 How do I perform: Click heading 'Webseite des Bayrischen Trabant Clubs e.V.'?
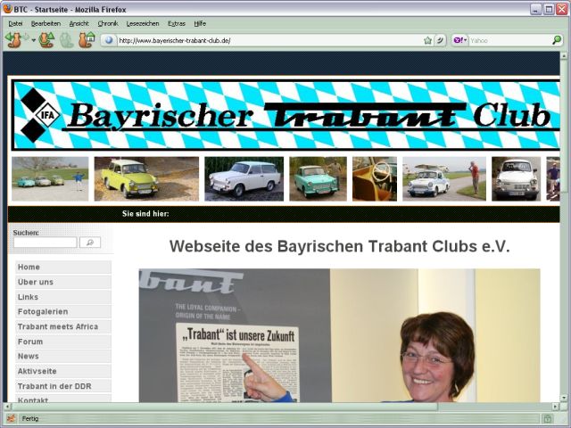339,246
